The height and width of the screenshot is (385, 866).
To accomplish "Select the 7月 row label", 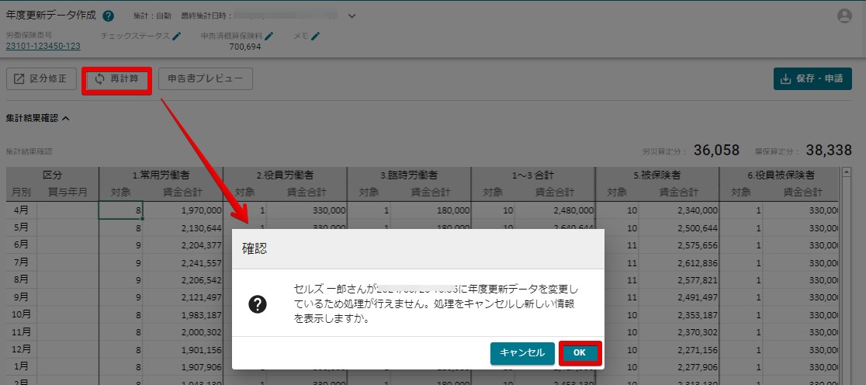I will pos(22,262).
